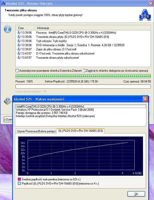Click the info icon for the final 'zakończone' log row
Screen dimensions: 154x200
tap(19, 57)
